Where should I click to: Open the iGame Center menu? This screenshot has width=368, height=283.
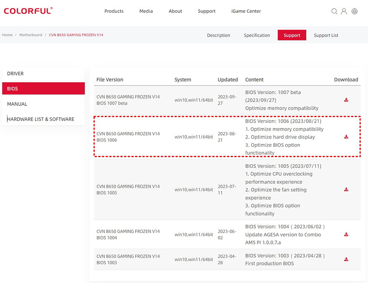click(246, 11)
